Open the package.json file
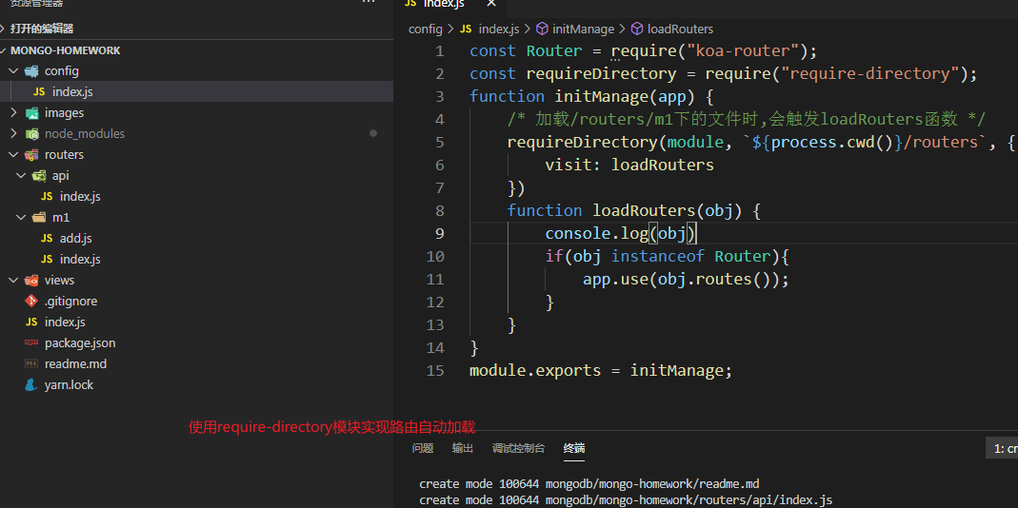The height and width of the screenshot is (508, 1018). point(80,342)
